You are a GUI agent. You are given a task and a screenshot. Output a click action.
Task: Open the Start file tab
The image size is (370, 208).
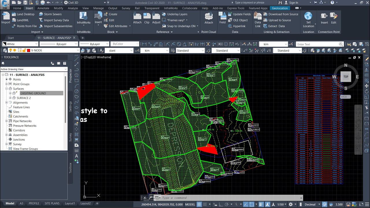(x=11, y=38)
